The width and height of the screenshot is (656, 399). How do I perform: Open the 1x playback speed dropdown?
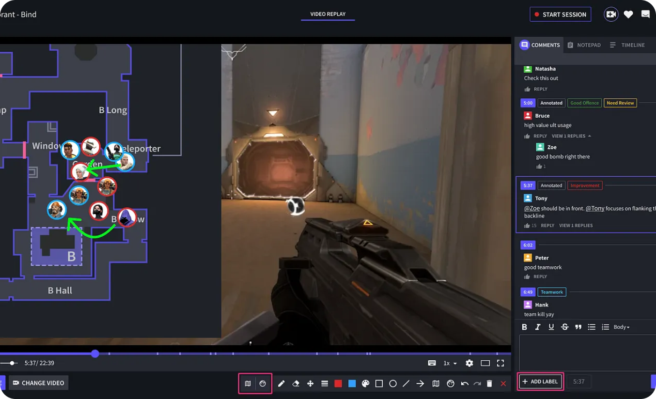point(449,363)
